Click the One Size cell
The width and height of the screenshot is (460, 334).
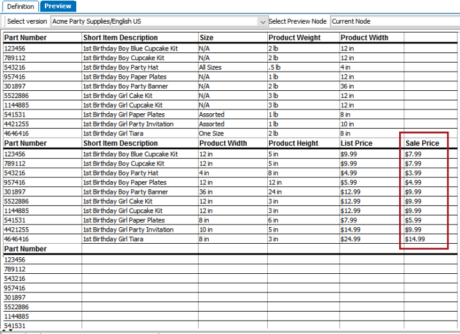(x=211, y=133)
